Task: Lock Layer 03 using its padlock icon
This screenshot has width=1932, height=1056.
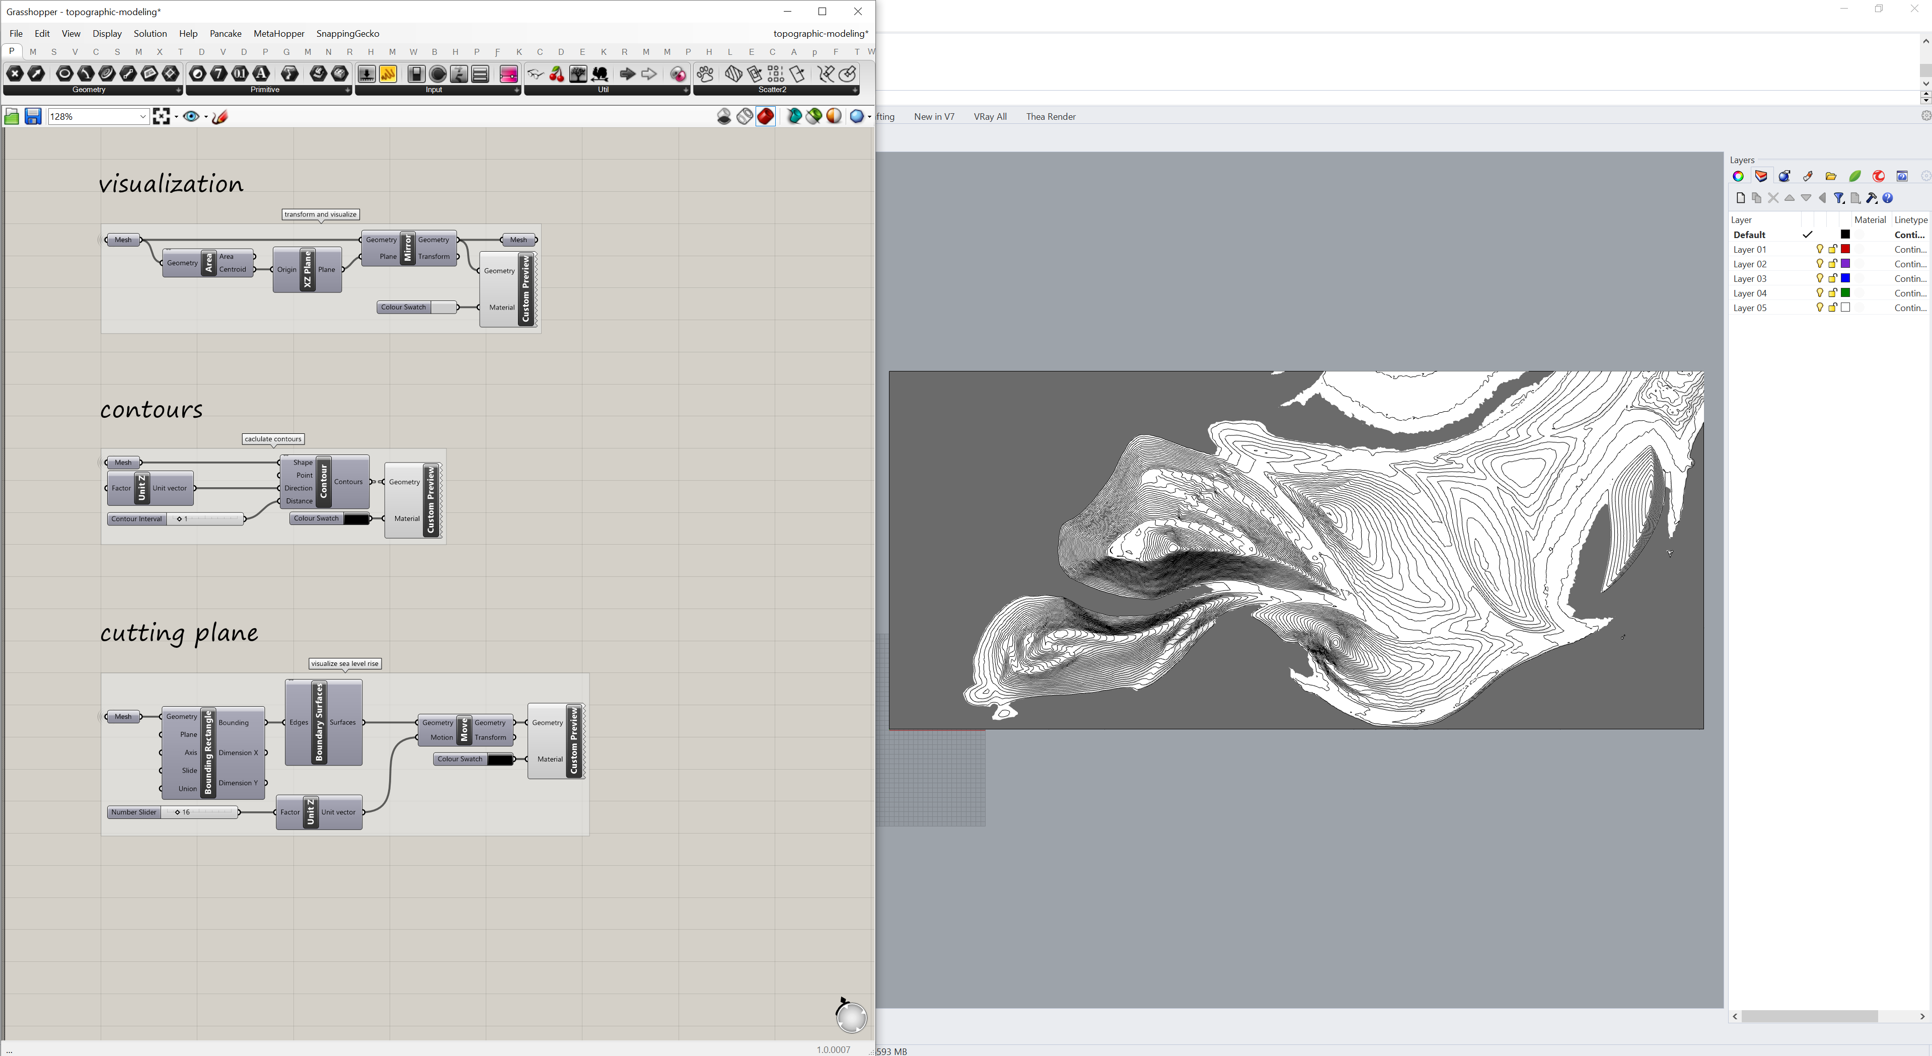Action: coord(1832,278)
